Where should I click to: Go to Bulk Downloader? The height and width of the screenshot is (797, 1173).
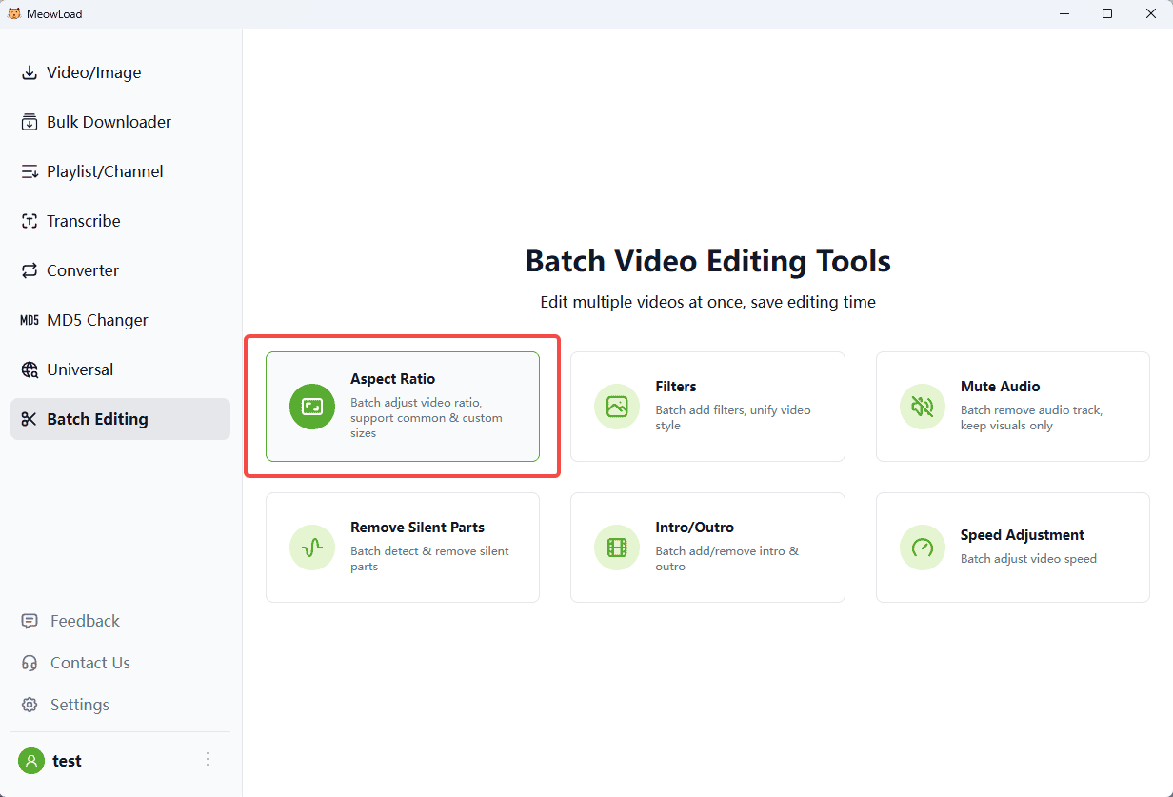(109, 122)
